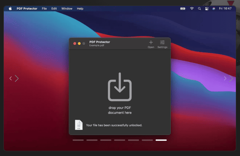
Task: Select the first slide indicator bar
Action: [78, 140]
